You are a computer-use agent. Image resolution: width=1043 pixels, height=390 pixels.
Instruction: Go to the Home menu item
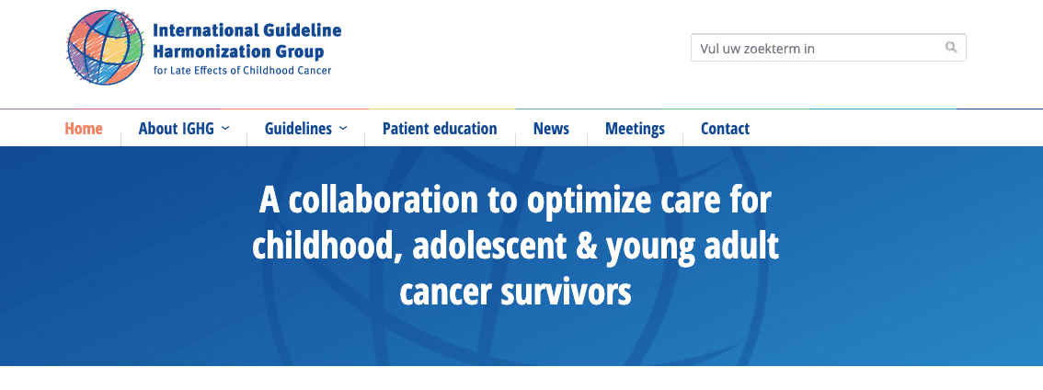[84, 129]
